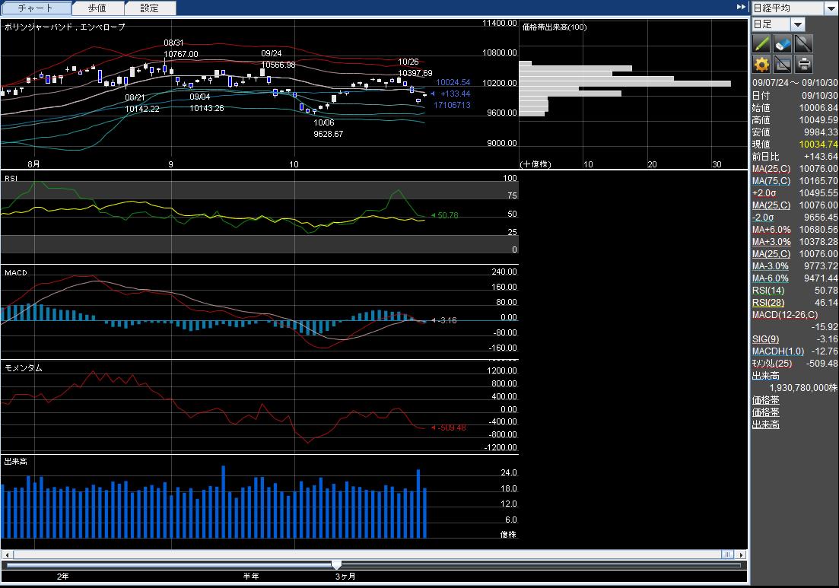Viewport: 839px width, 588px height.
Task: Click the crossed-out magnifier icon
Action: pos(803,43)
